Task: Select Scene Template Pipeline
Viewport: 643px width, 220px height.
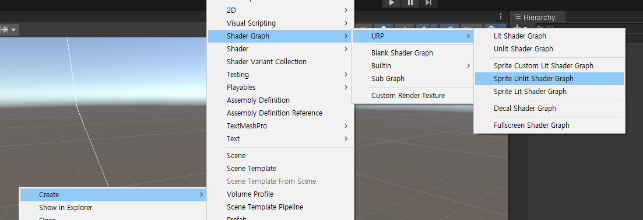Action: pyautogui.click(x=280, y=207)
